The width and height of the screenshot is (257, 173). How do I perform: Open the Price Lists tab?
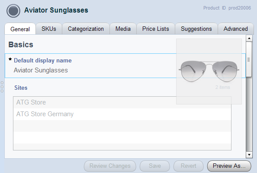pyautogui.click(x=156, y=29)
